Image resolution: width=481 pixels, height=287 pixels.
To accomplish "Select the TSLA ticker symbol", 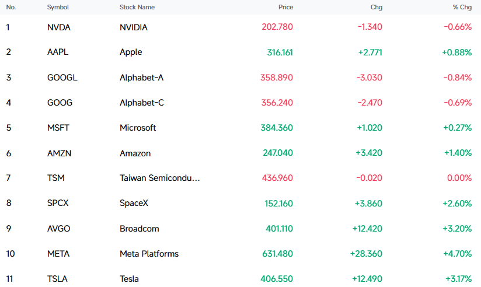I will (57, 279).
